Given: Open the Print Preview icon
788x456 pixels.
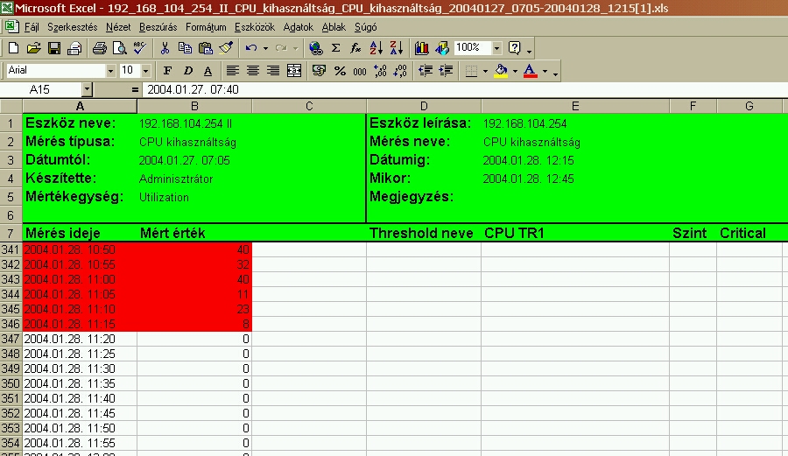Looking at the screenshot, I should coord(120,48).
